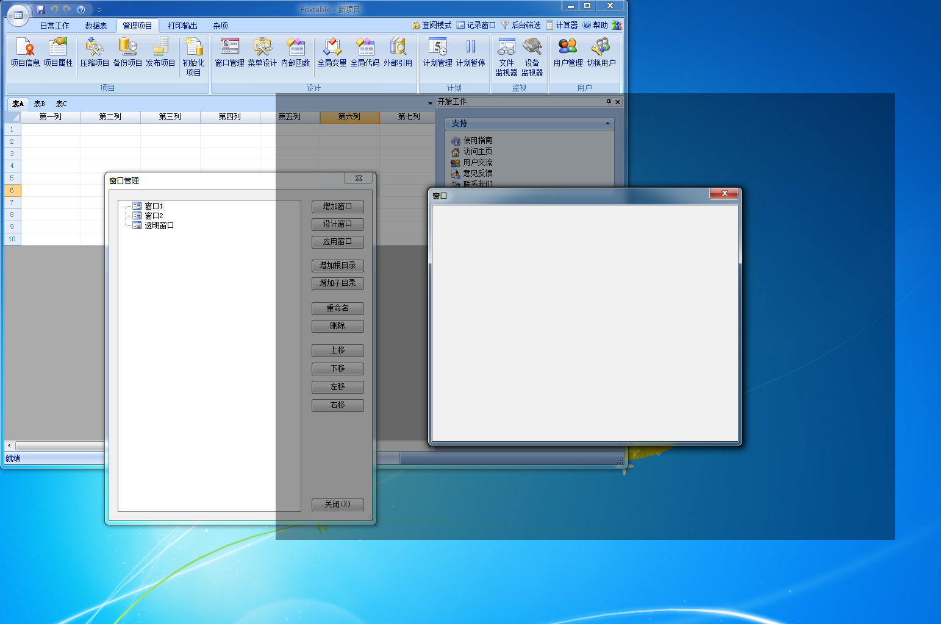Open 菜单设计 tool

(262, 52)
